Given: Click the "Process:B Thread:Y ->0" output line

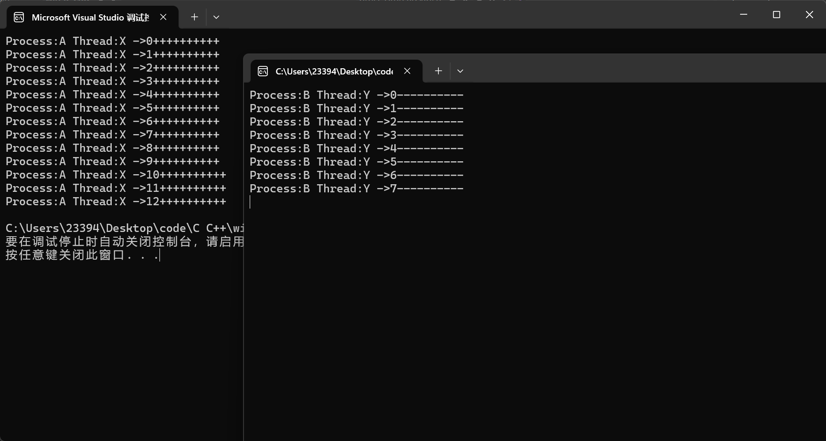Looking at the screenshot, I should pos(356,95).
